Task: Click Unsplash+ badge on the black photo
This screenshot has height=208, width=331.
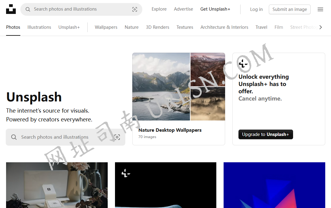Action: click(x=126, y=173)
